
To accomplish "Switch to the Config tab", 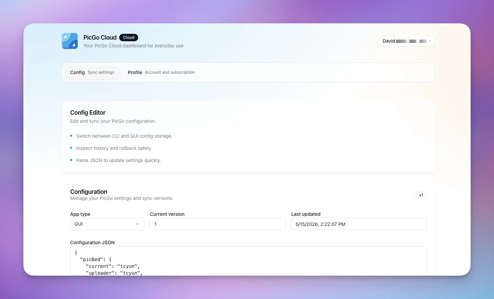I will [x=92, y=72].
